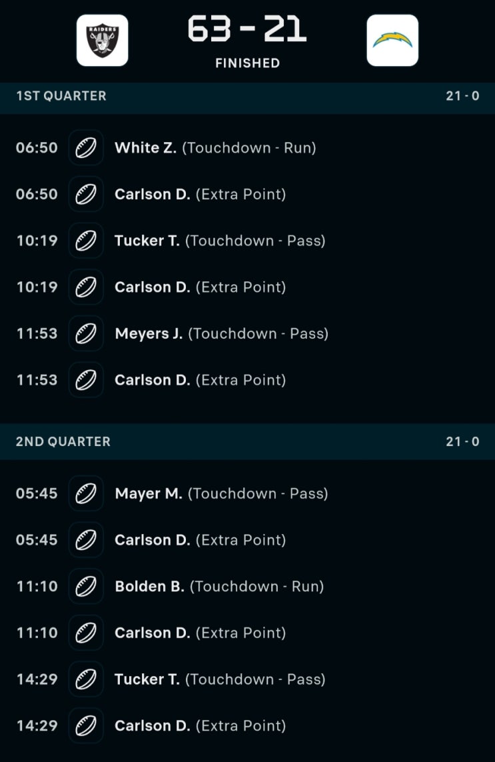The image size is (495, 762).
Task: Open the Chargers team logo
Action: pos(392,41)
